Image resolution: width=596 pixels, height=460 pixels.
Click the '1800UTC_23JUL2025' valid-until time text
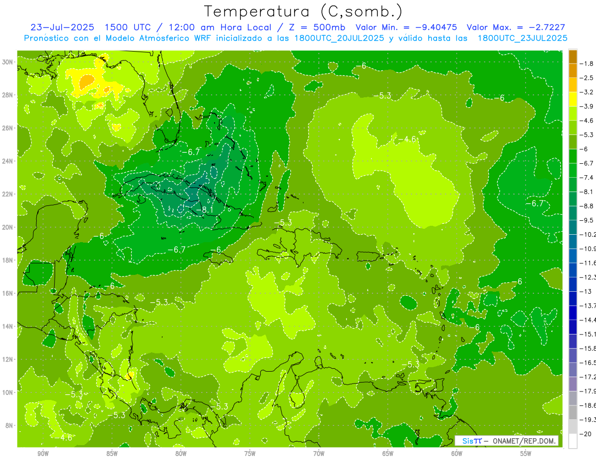pos(522,38)
